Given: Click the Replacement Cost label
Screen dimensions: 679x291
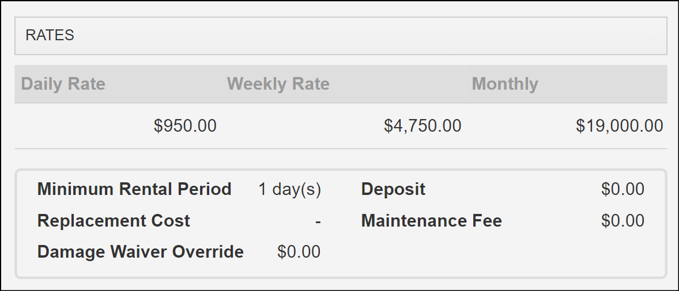Looking at the screenshot, I should pyautogui.click(x=114, y=221).
